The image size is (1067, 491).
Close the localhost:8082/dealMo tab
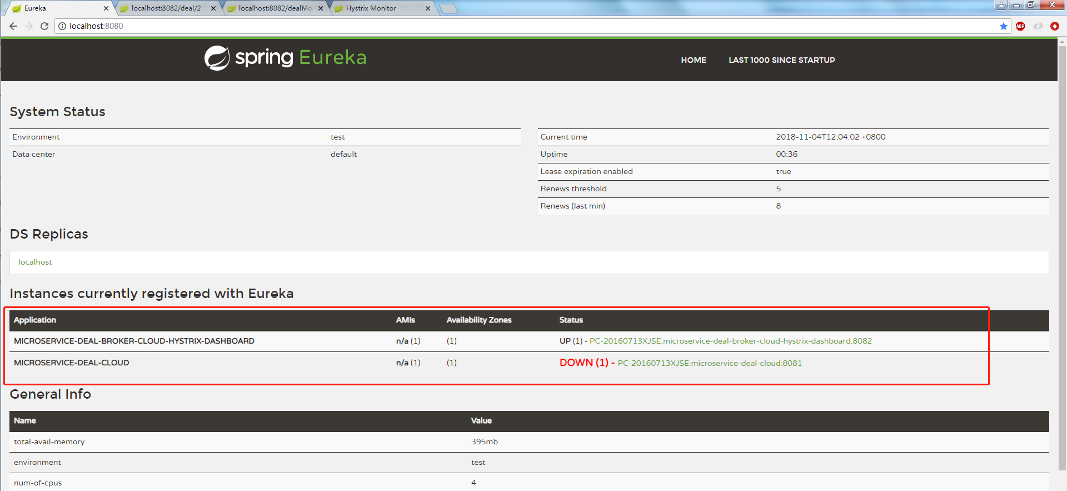click(321, 8)
